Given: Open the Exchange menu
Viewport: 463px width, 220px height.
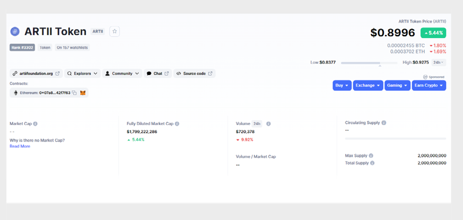Looking at the screenshot, I should (368, 85).
